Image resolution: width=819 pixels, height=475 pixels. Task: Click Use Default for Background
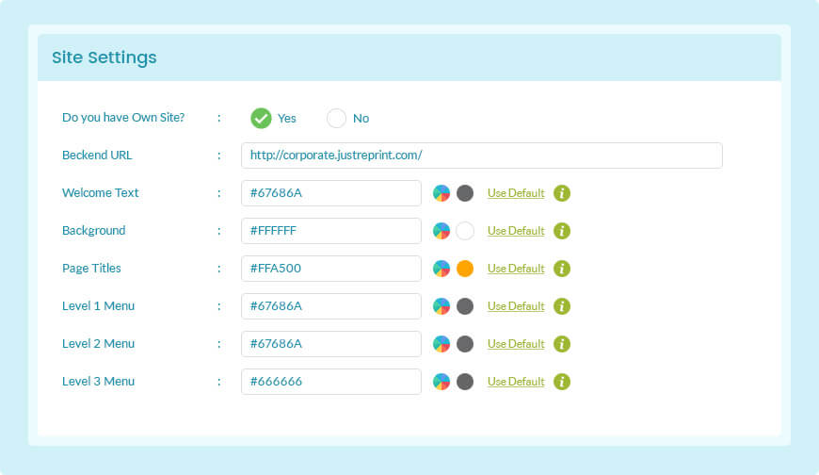[516, 231]
